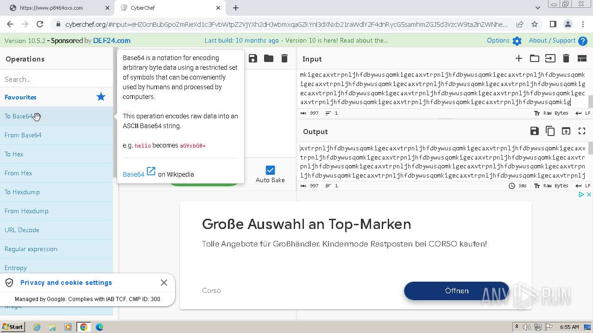Select the To Hexdump operation
The width and height of the screenshot is (593, 333).
point(57,192)
